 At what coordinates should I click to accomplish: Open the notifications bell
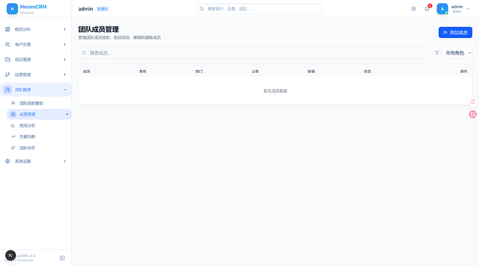click(427, 9)
